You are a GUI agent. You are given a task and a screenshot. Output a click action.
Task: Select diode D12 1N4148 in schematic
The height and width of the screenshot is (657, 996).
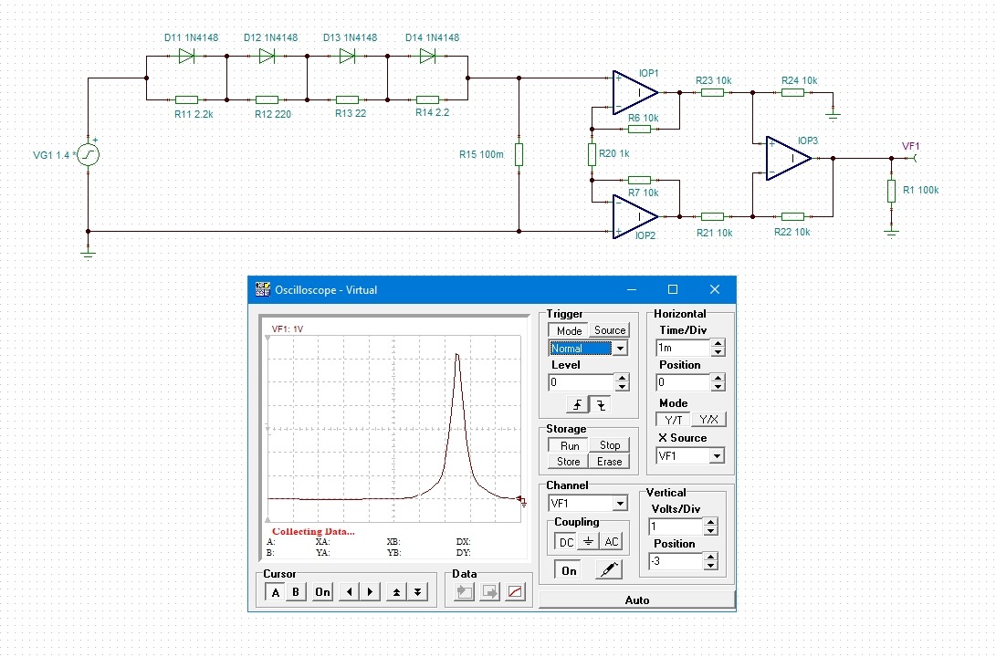[x=267, y=56]
